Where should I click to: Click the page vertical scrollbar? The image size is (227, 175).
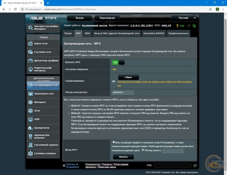pos(226,94)
